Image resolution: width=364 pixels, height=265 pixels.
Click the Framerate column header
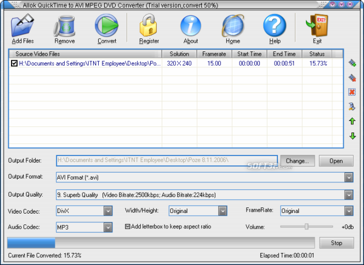(x=214, y=54)
